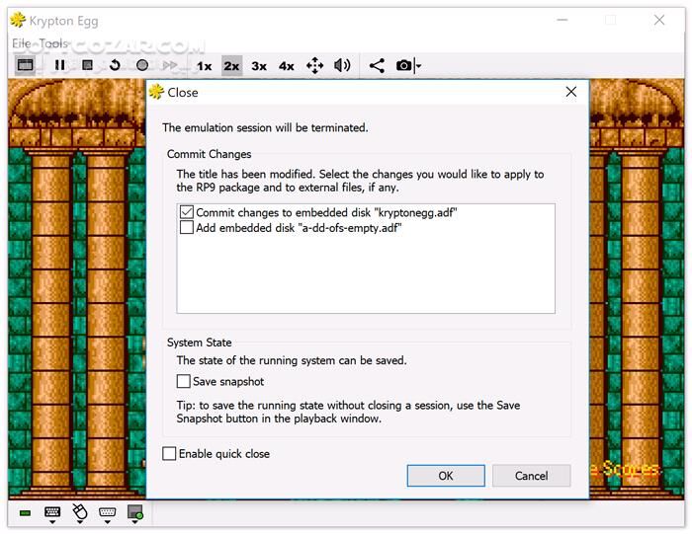Open the File menu

point(22,43)
